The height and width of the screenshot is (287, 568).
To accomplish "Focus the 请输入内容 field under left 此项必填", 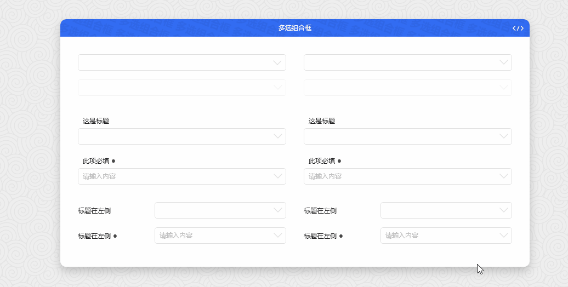I will click(x=182, y=176).
